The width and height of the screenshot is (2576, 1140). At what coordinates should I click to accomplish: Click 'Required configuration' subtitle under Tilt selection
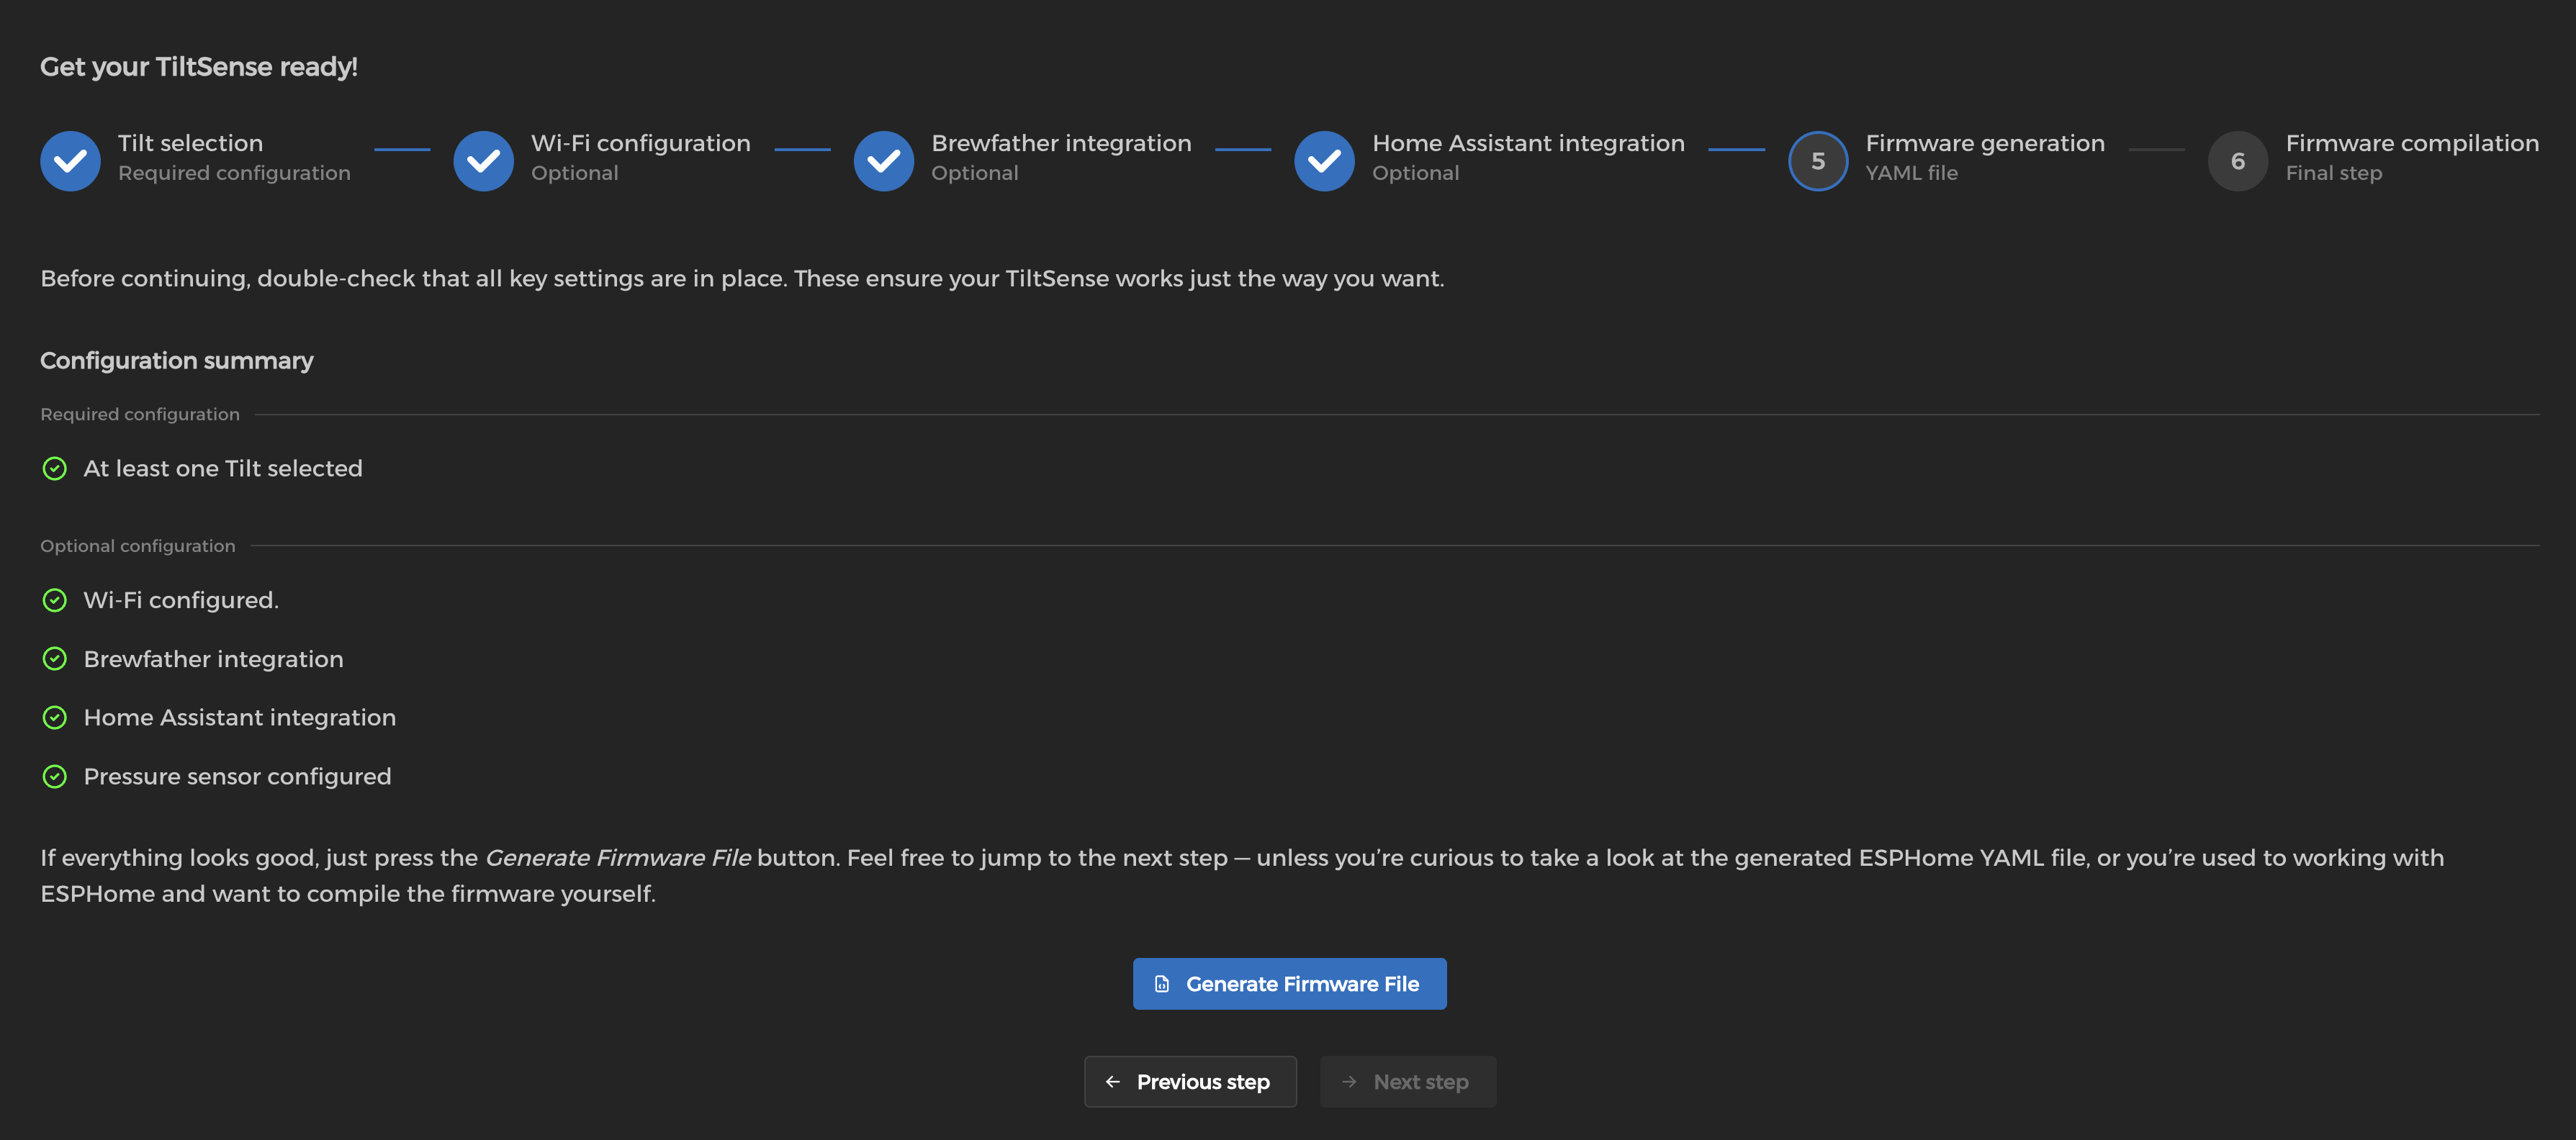(x=234, y=173)
